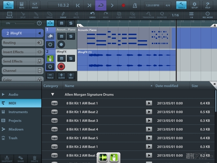Screen dimensions: 217x163
Task: Expand the Color section
Action: pos(22,79)
